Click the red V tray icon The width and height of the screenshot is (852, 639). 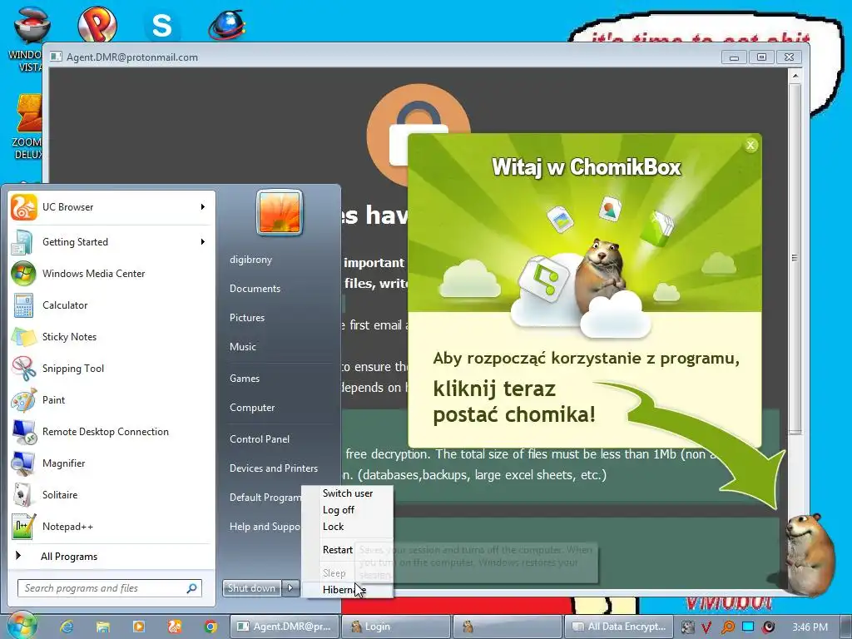(706, 627)
